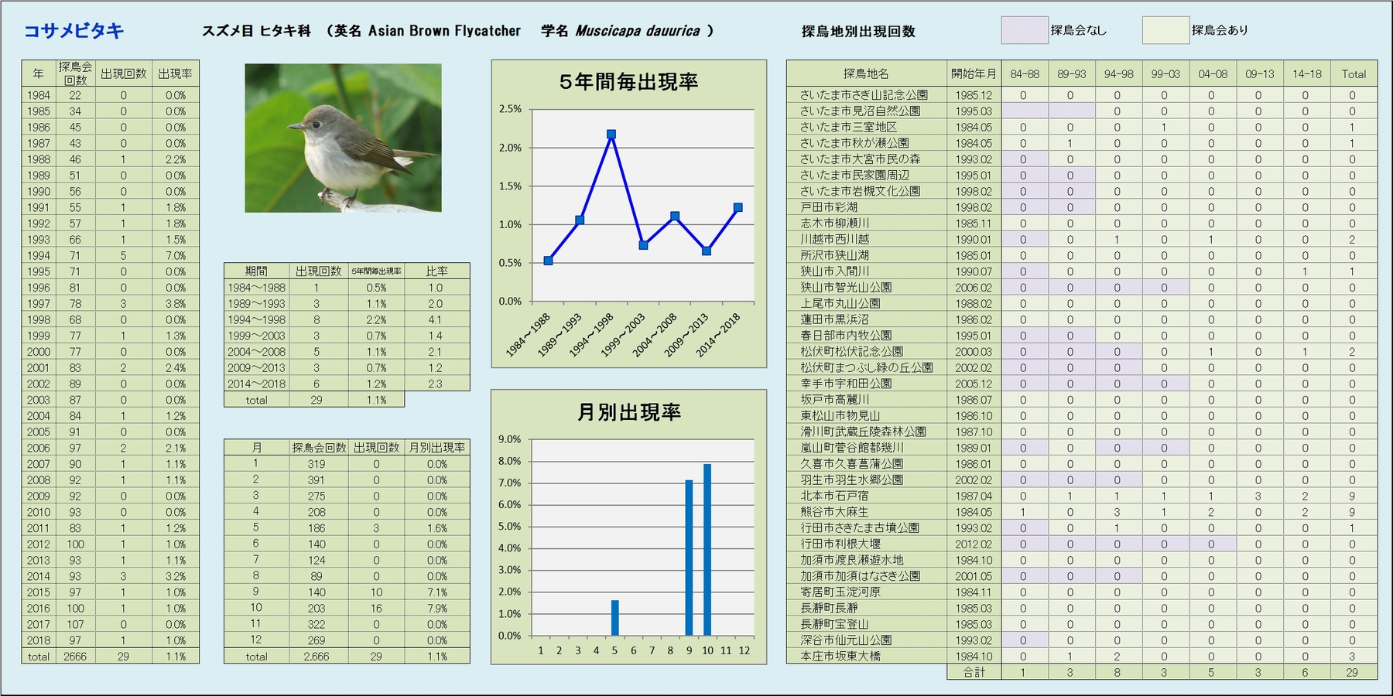
Task: Click row さいたま市見沼自然公園
Action: (x=1082, y=111)
